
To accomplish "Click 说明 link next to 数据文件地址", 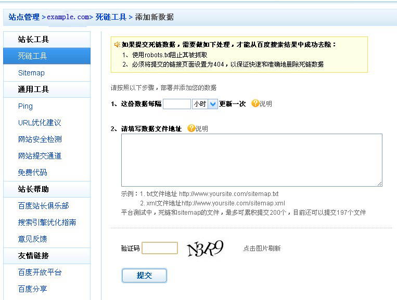I will (202, 129).
